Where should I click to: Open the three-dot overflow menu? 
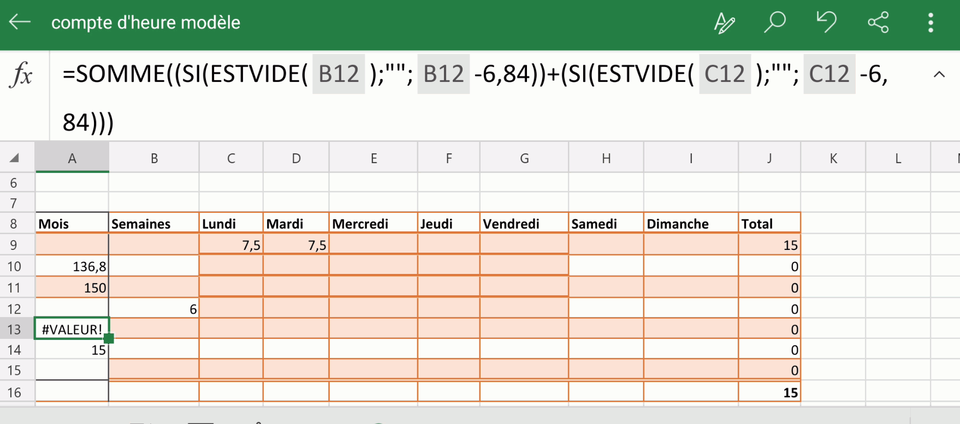click(x=931, y=22)
